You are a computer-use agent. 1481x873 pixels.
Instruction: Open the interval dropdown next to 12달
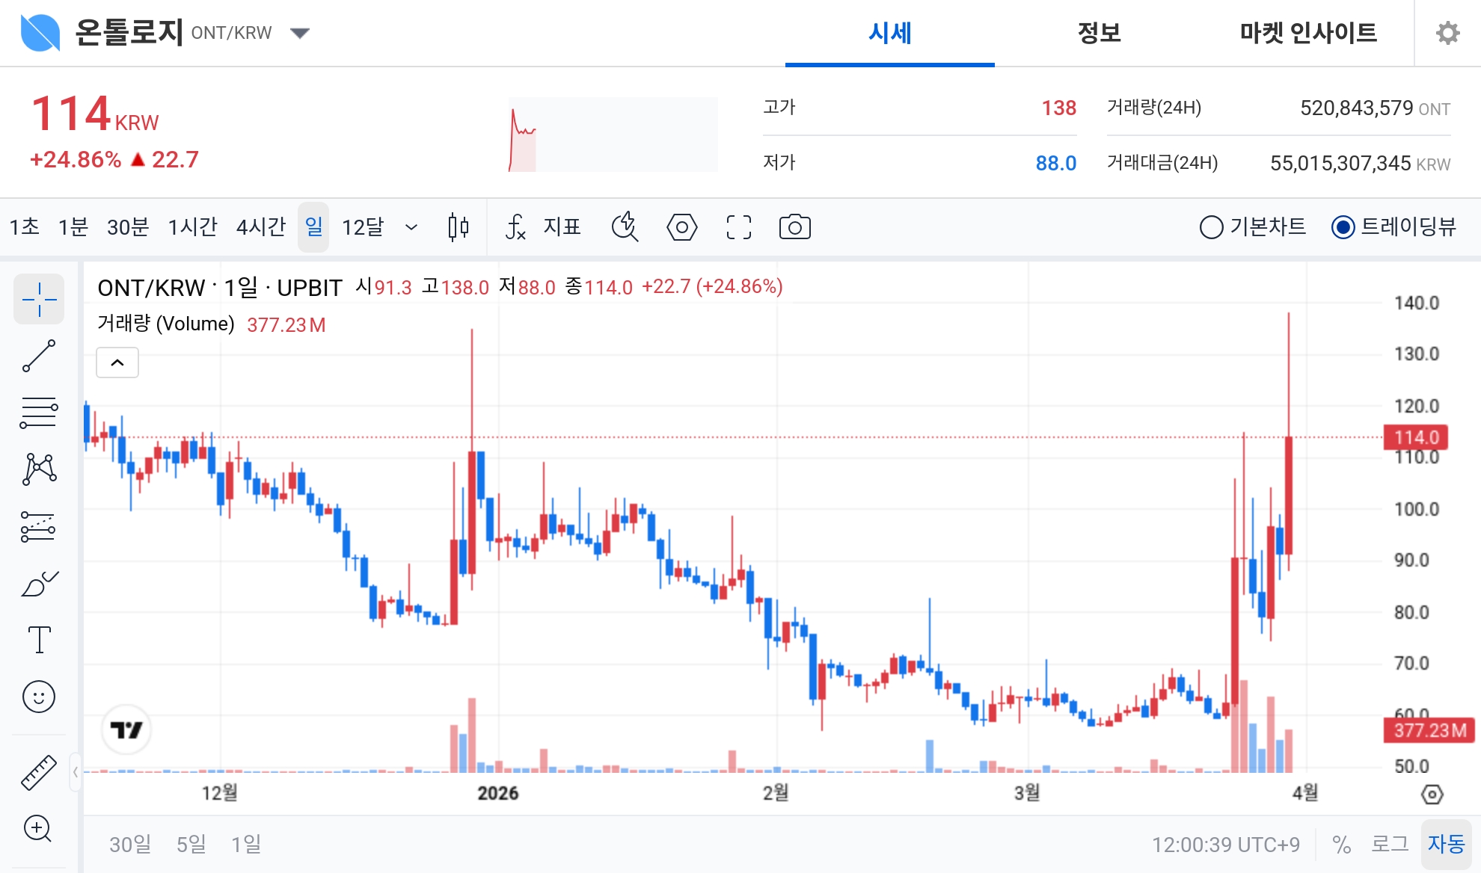click(x=411, y=227)
